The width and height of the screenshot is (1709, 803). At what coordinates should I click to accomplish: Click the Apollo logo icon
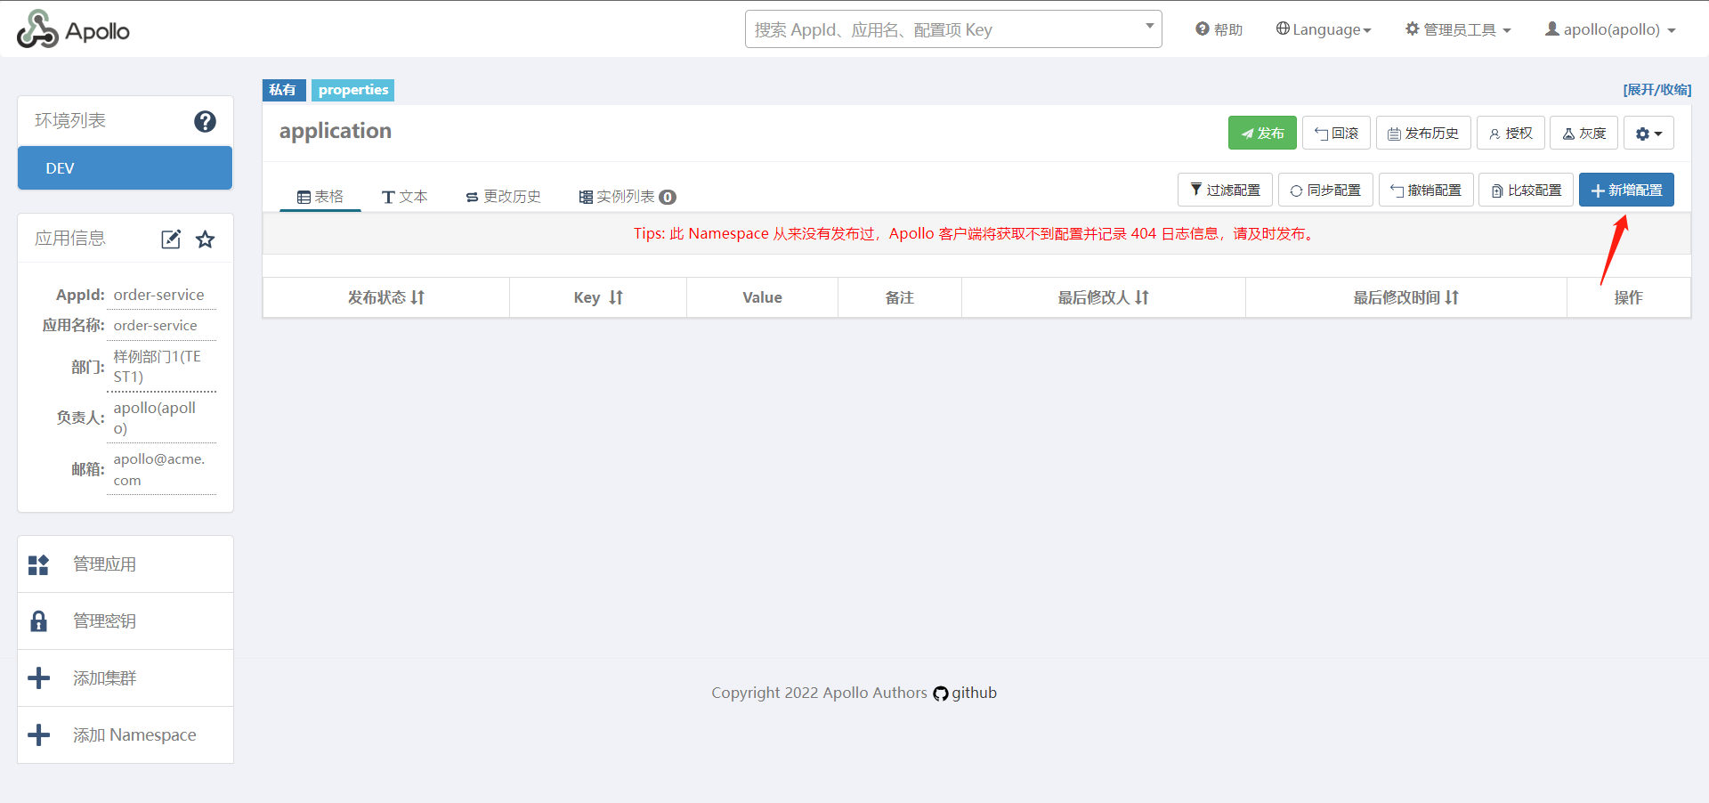point(37,29)
